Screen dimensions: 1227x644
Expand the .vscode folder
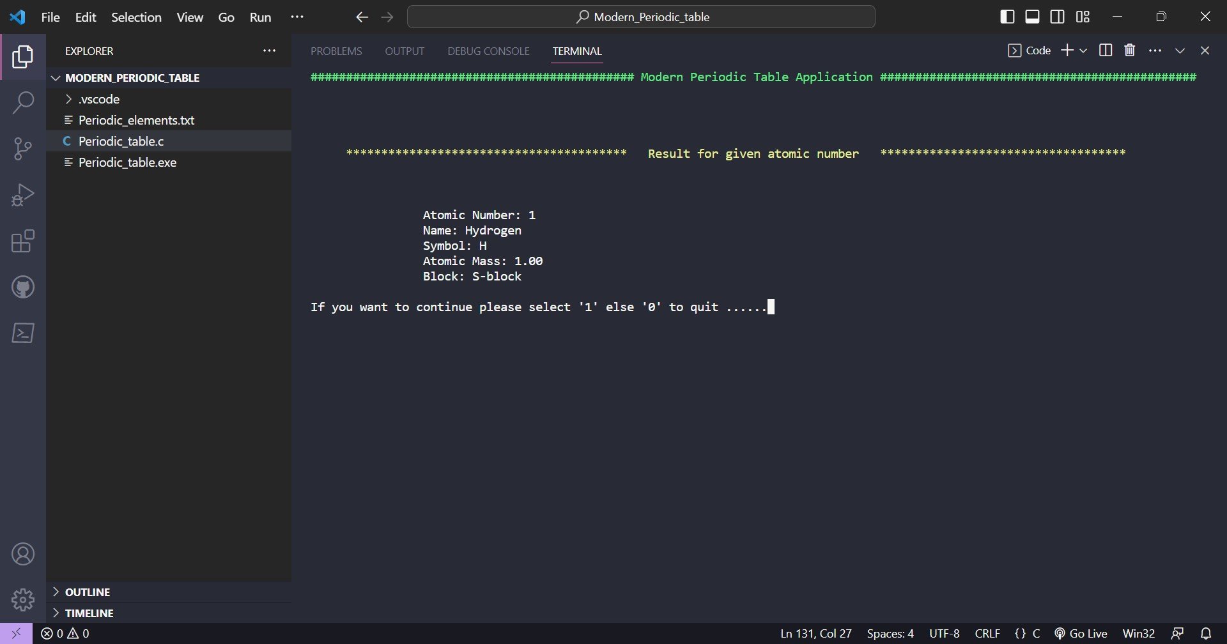pyautogui.click(x=69, y=99)
